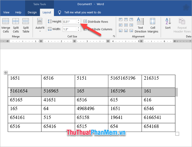Open the Help tab
The image size is (192, 147).
click(x=18, y=12)
